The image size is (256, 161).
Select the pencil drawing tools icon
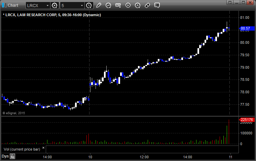click(x=99, y=5)
